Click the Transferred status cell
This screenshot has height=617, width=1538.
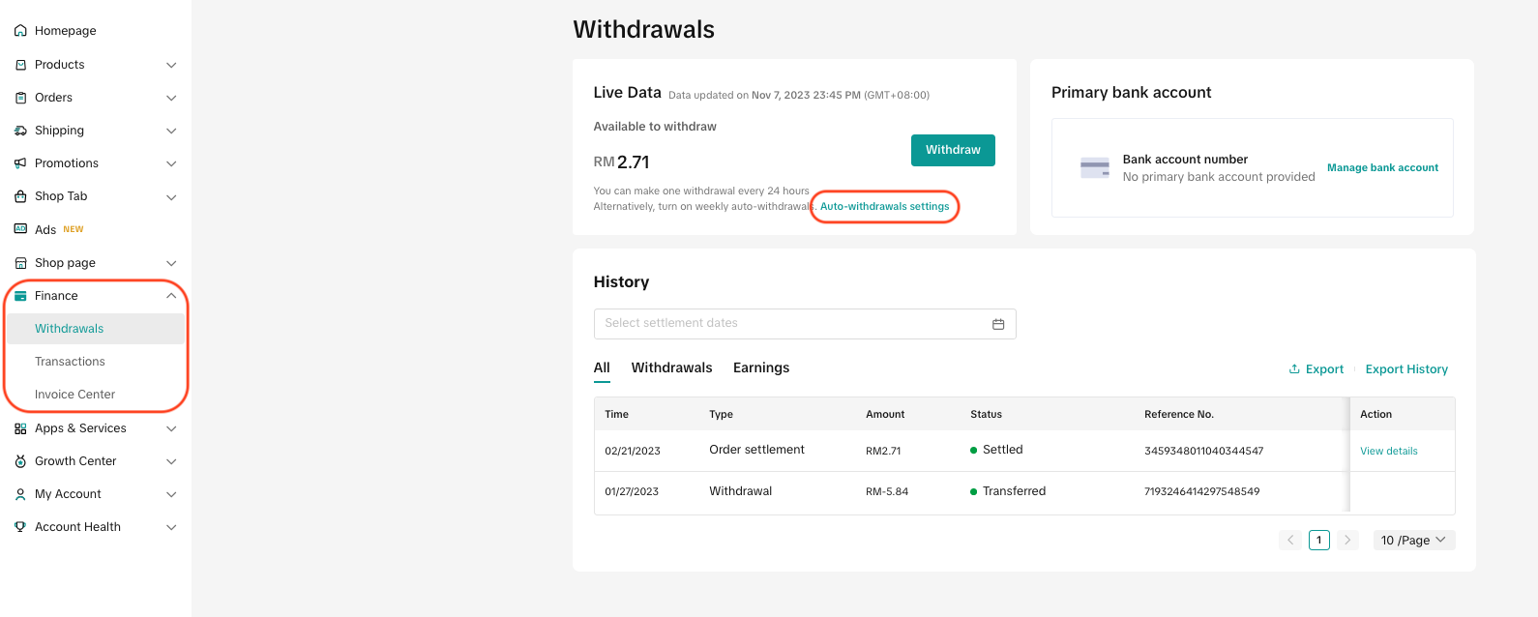pos(1008,491)
